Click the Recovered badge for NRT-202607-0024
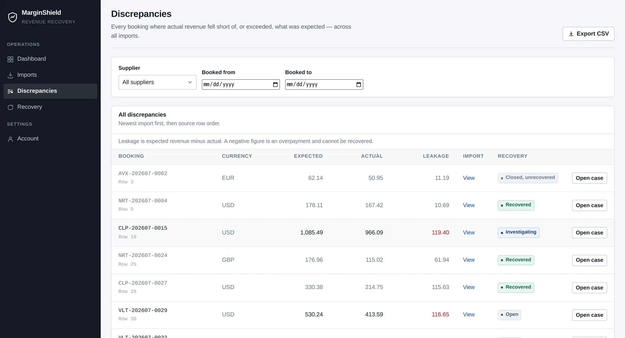The image size is (625, 338). point(516,260)
